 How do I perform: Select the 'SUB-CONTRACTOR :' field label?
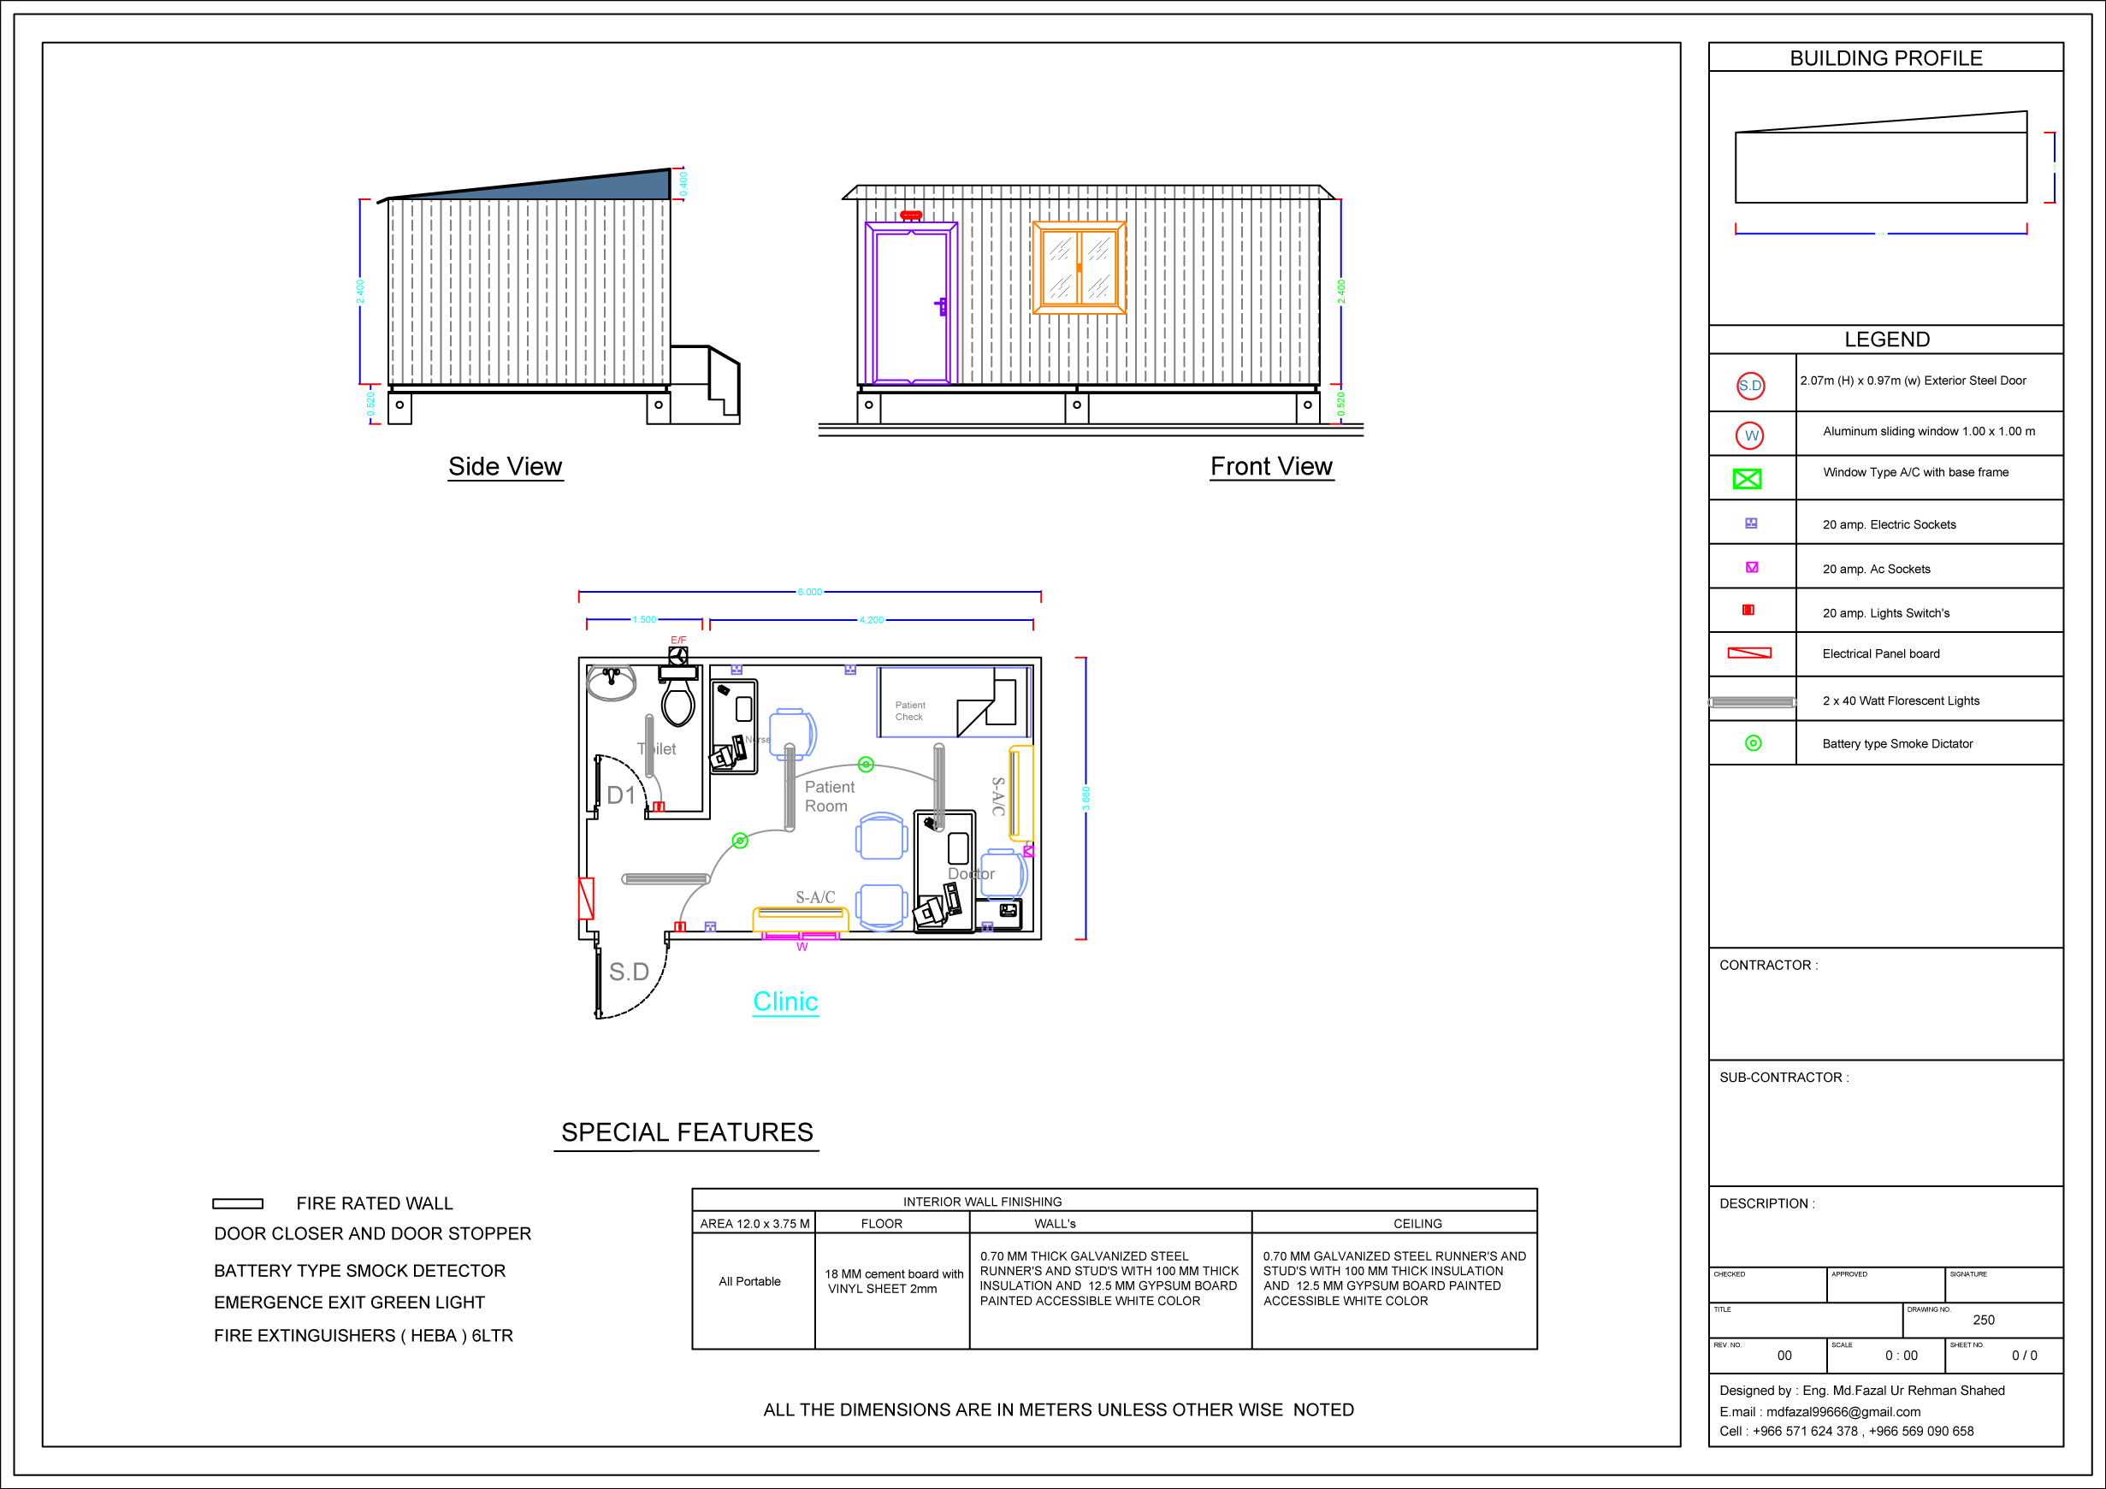pyautogui.click(x=1784, y=1078)
